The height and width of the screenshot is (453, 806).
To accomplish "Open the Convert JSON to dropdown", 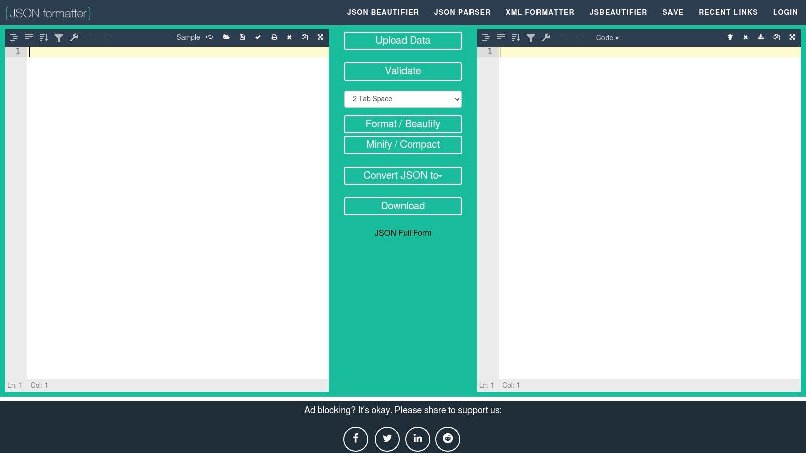I will pos(402,175).
